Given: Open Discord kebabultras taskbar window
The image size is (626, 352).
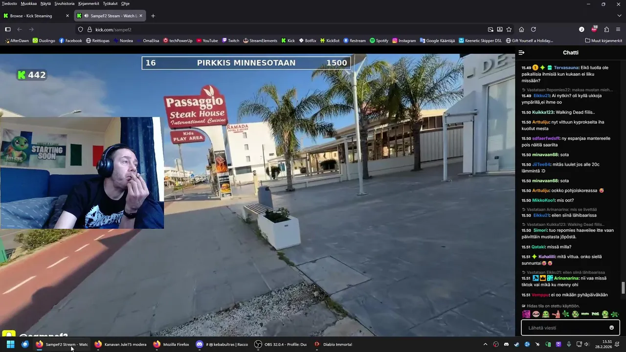Looking at the screenshot, I should point(223,344).
